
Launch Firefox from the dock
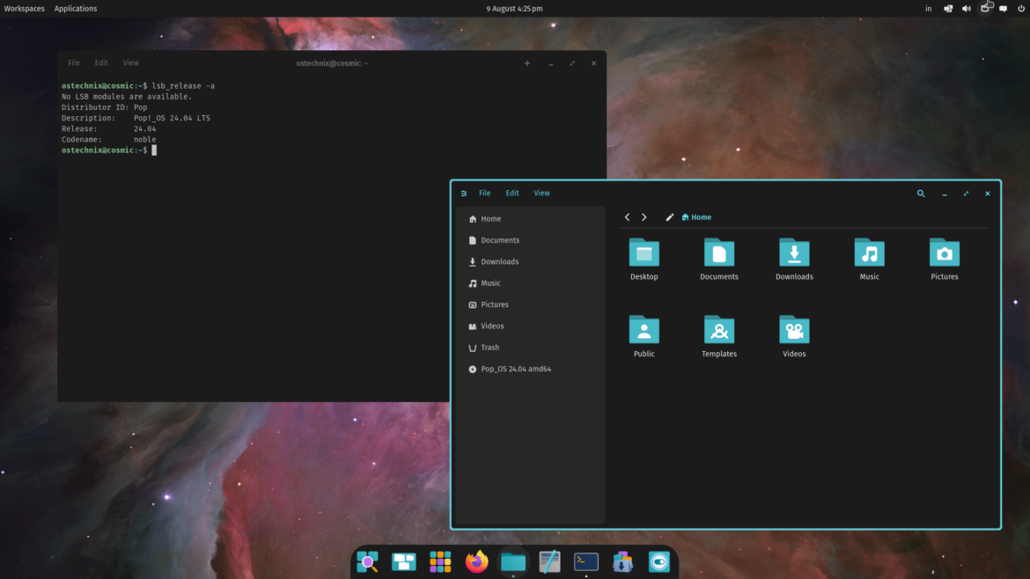point(476,561)
